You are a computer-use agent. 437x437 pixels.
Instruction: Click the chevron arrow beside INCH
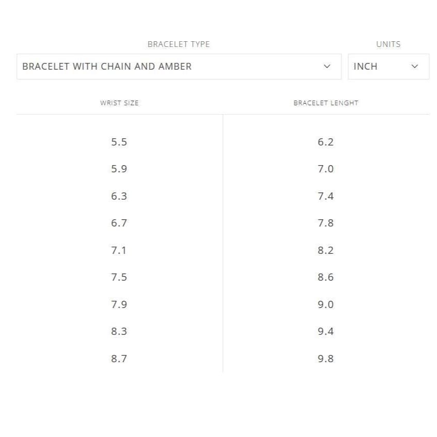pos(415,67)
